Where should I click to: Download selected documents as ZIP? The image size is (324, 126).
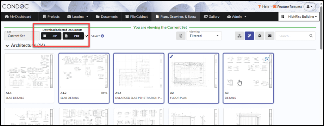[x=51, y=36]
